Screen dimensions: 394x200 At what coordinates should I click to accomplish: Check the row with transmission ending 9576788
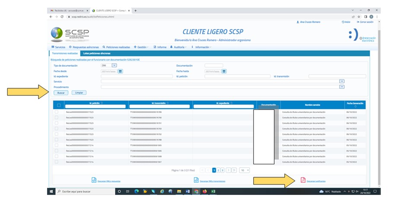click(57, 140)
